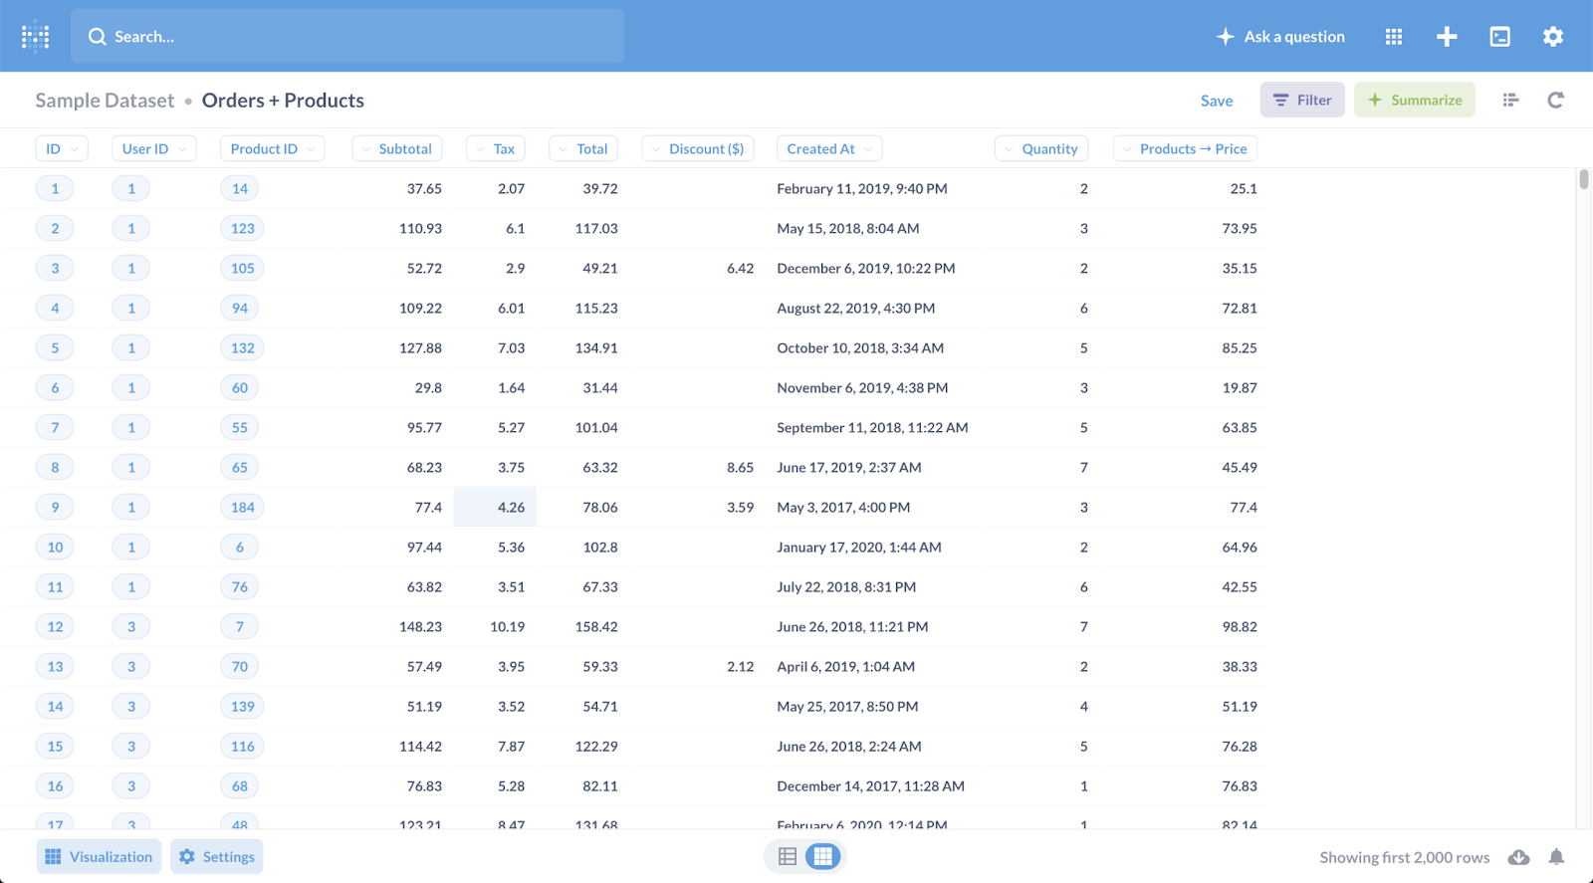Open the Quantity column header menu
The height and width of the screenshot is (883, 1593).
[x=1041, y=148]
